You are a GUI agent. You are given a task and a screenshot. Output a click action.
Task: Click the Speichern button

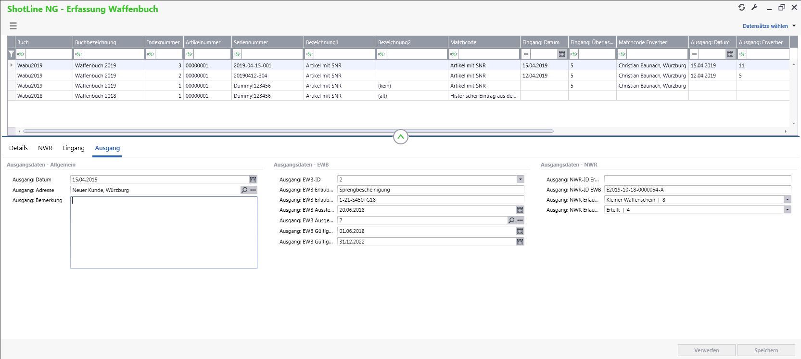(x=766, y=350)
